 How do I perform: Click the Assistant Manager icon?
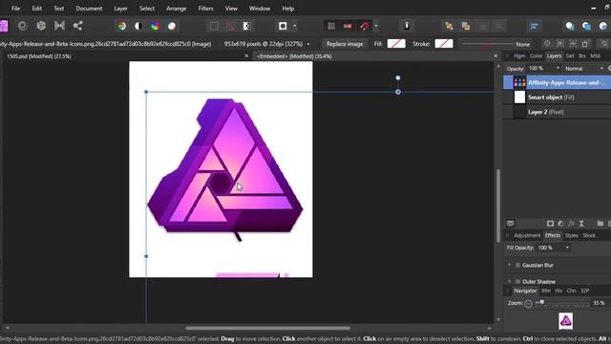[x=407, y=26]
